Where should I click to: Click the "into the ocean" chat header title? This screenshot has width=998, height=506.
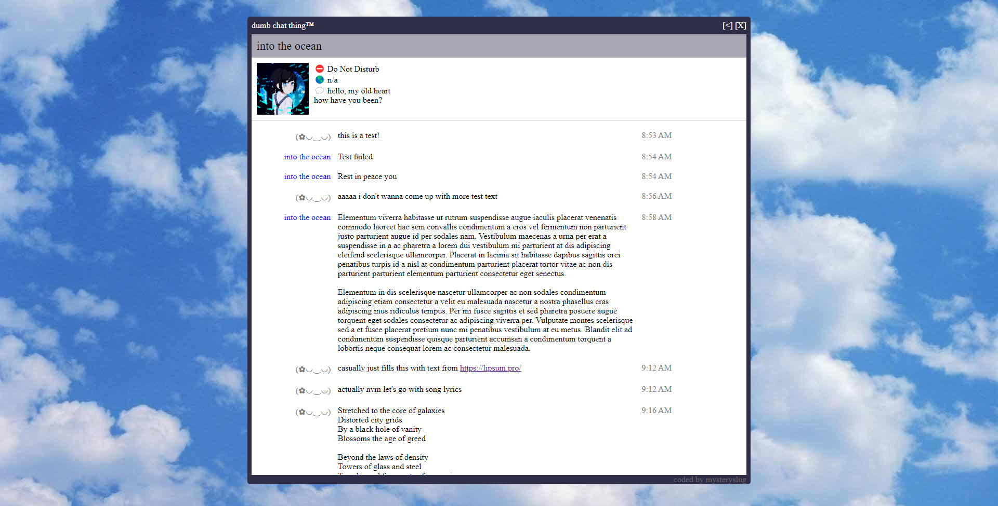click(x=289, y=46)
